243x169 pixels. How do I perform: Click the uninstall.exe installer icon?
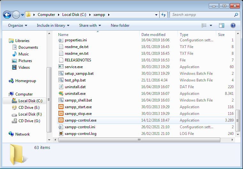(x=61, y=94)
